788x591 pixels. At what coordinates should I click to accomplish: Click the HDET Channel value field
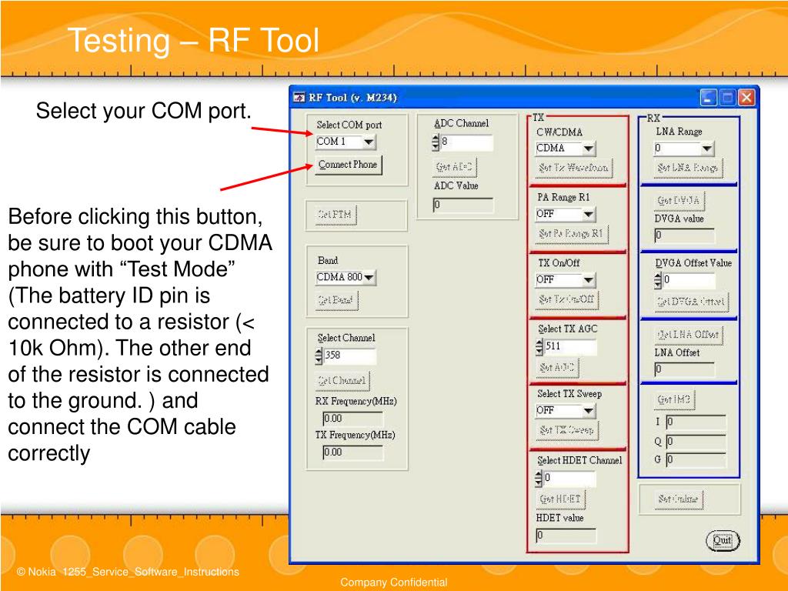570,479
